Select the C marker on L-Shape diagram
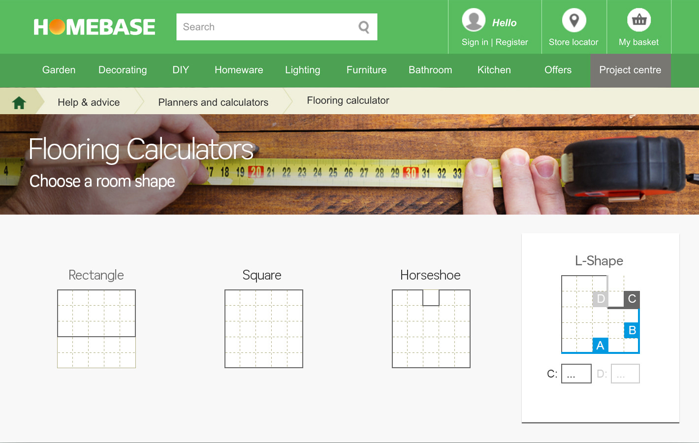The width and height of the screenshot is (699, 443). pos(632,299)
